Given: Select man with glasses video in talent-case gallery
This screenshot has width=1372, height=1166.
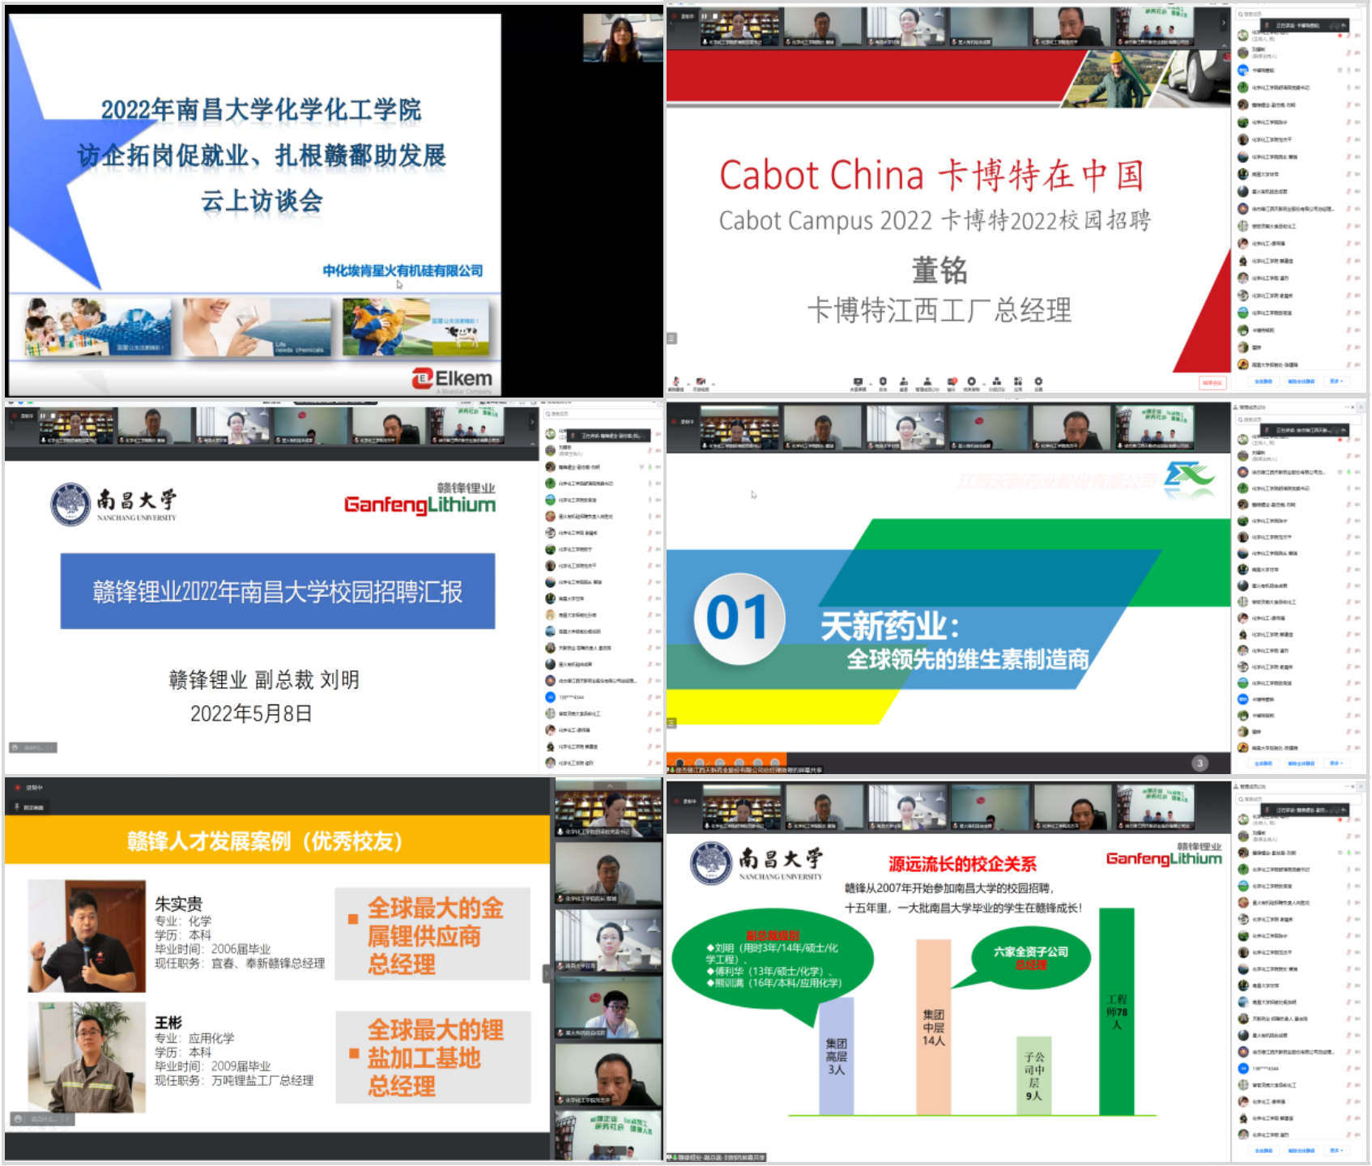Looking at the screenshot, I should click(x=608, y=1009).
